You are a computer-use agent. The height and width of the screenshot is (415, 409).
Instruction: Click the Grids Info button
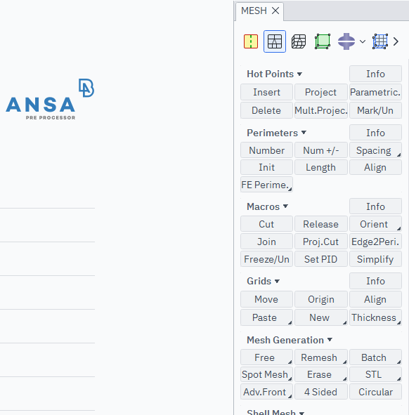(375, 281)
